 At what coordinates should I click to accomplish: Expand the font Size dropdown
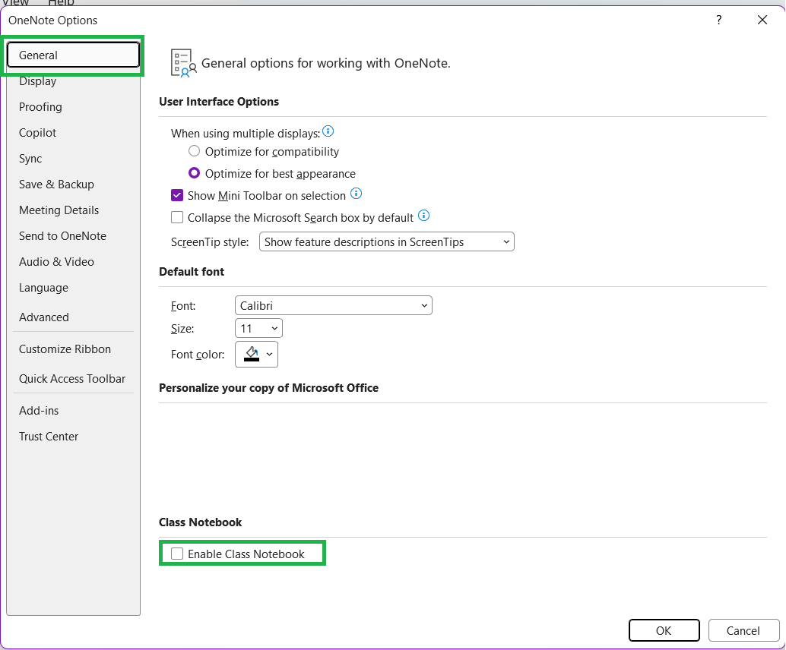(x=258, y=329)
